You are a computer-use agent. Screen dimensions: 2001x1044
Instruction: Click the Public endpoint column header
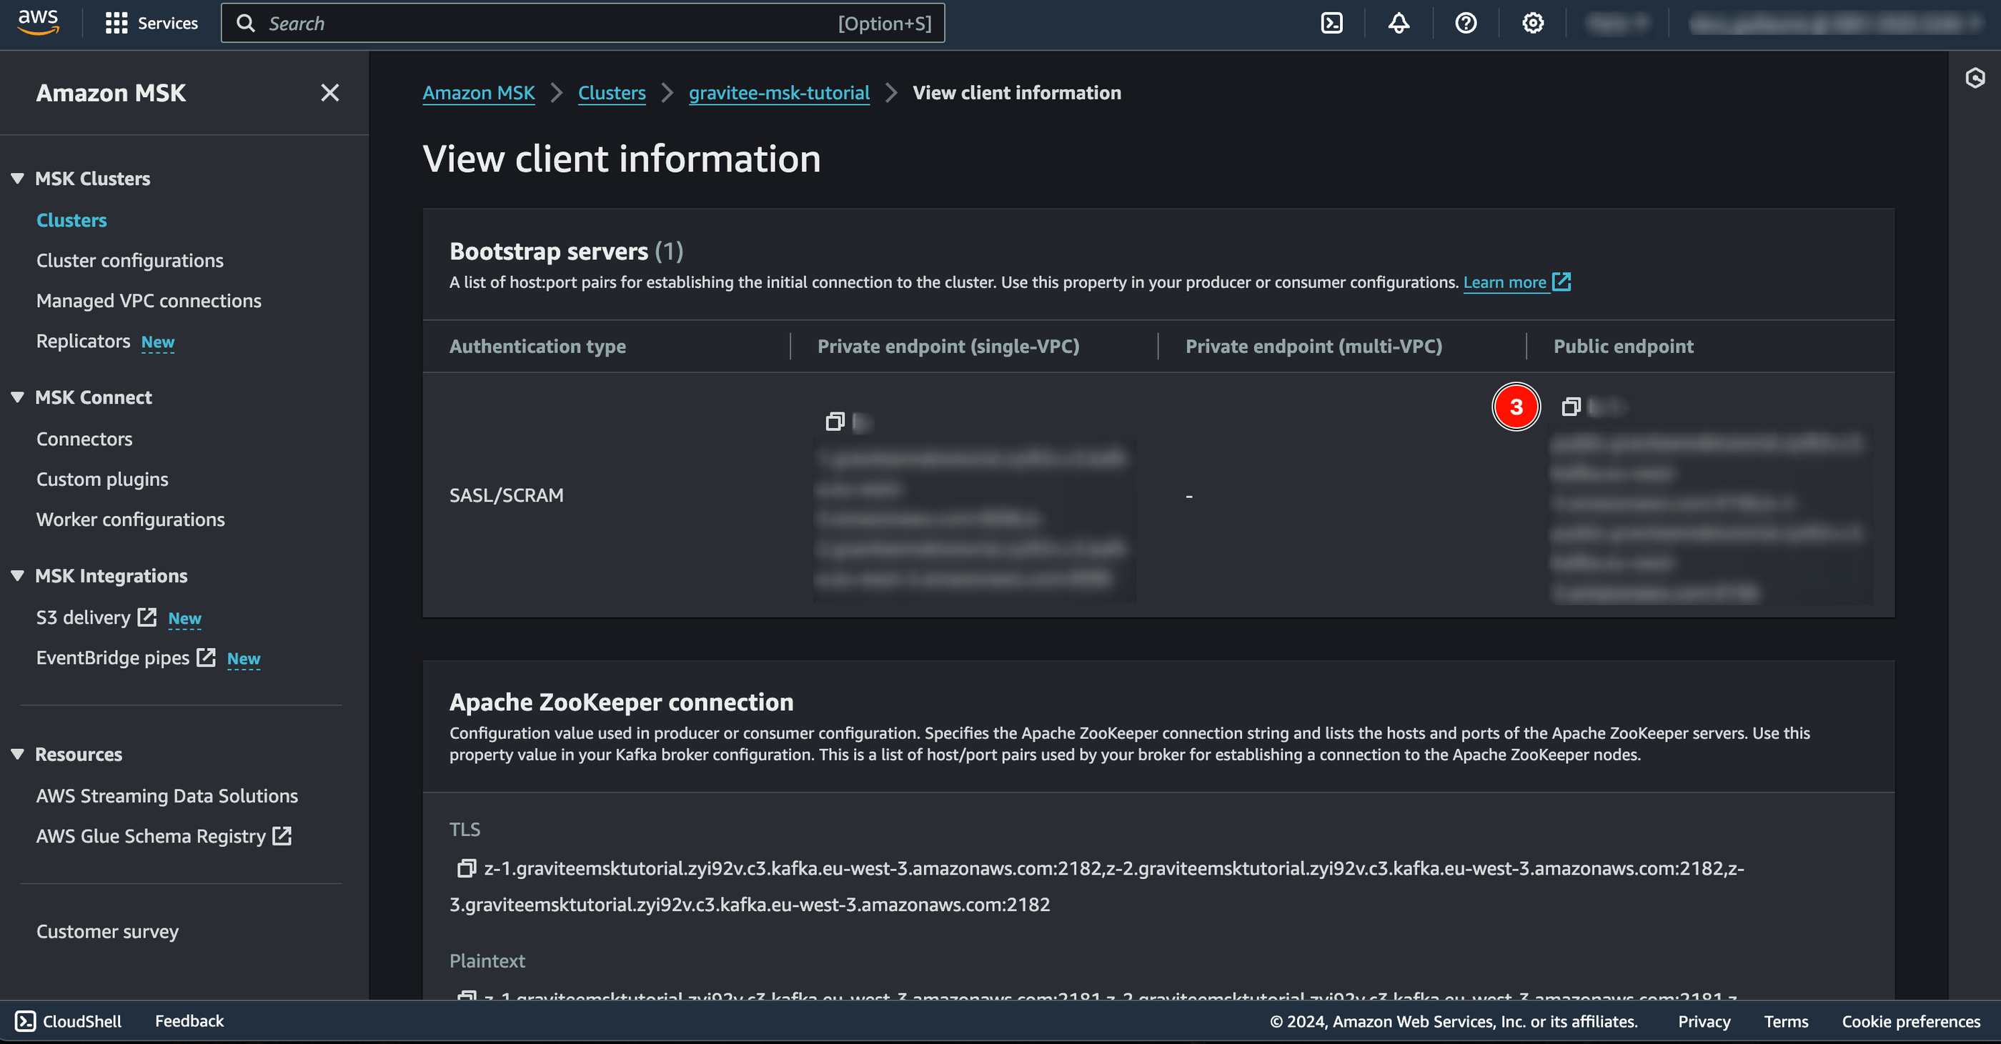1624,347
